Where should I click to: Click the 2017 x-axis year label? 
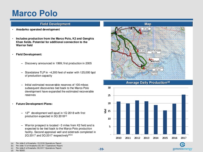(183, 138)
